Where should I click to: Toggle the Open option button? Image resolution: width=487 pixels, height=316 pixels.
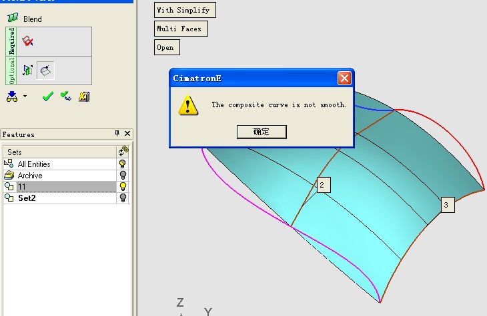[x=167, y=47]
